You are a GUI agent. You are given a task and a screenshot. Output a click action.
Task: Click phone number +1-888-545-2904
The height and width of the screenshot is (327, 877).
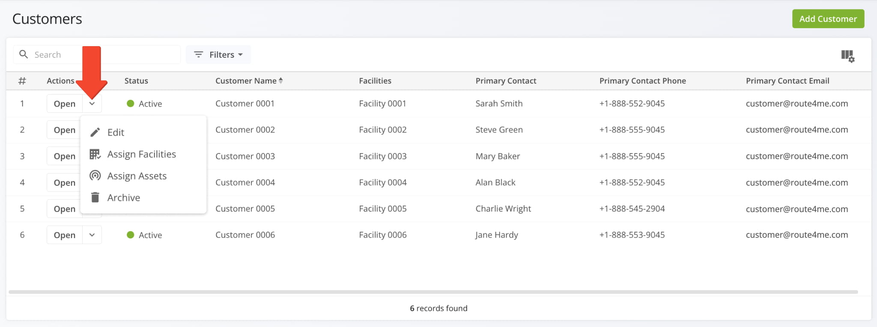(x=632, y=209)
